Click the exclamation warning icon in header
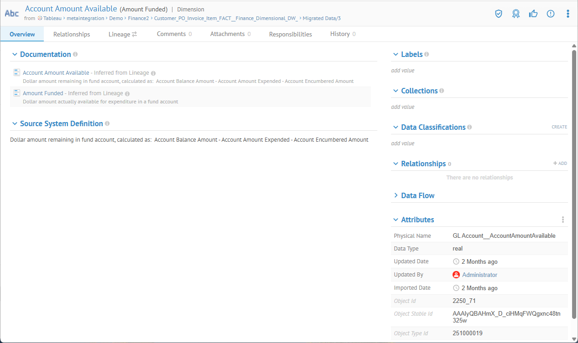This screenshot has width=578, height=343. click(x=551, y=14)
